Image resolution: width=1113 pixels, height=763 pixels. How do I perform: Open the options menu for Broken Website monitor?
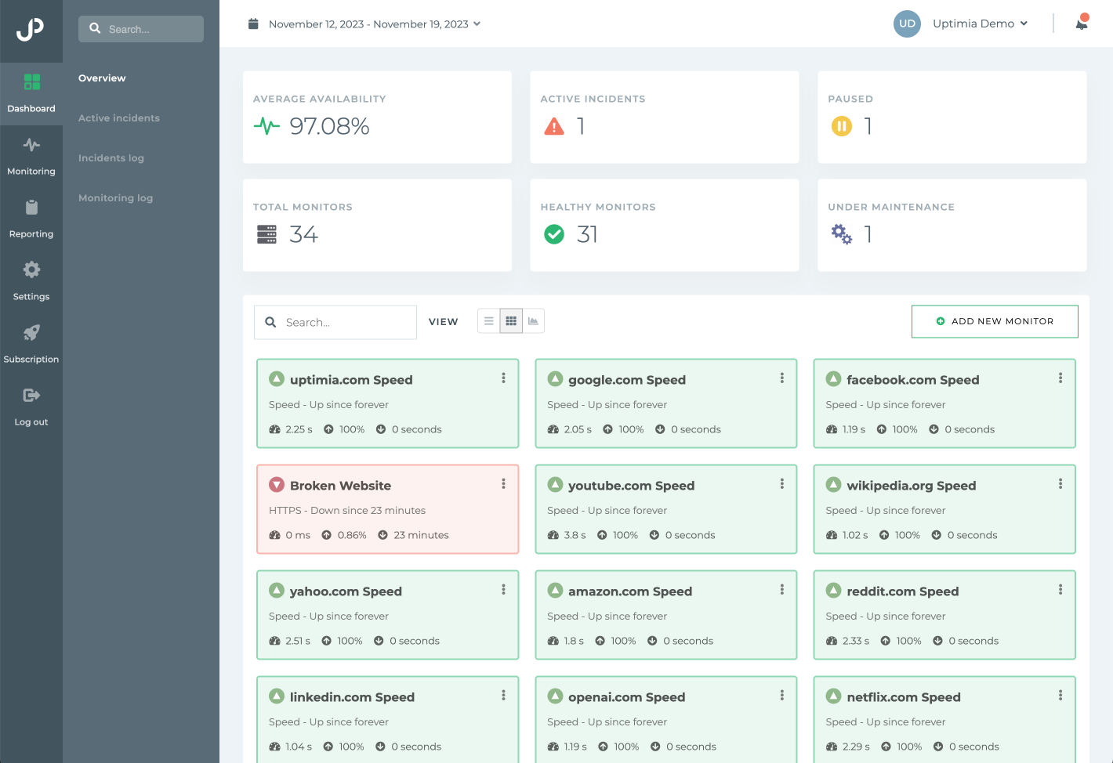coord(503,484)
